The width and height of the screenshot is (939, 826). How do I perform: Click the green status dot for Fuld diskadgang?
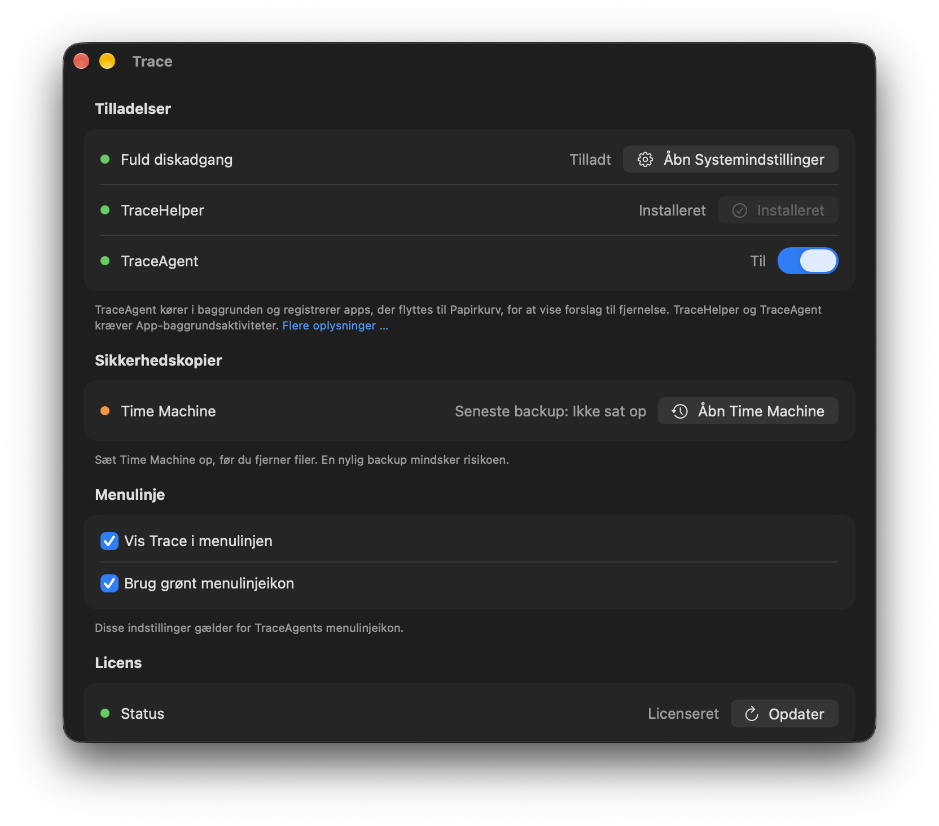105,159
